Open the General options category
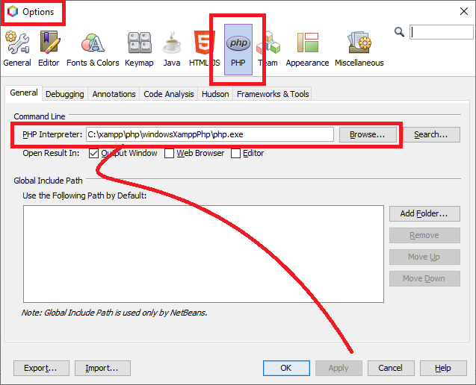 (x=17, y=49)
